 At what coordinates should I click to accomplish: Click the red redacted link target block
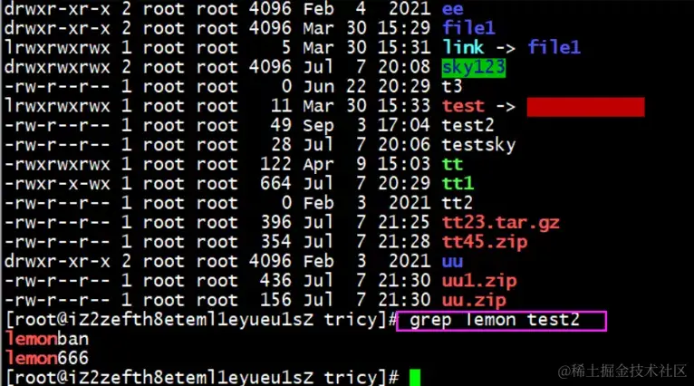pos(585,107)
